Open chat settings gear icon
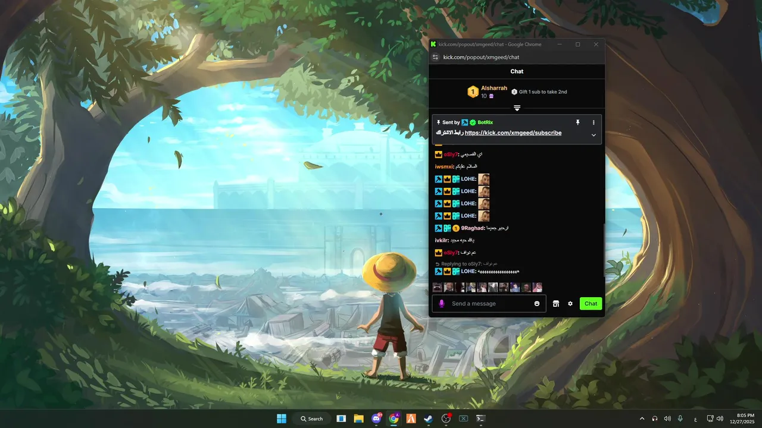This screenshot has width=762, height=428. pyautogui.click(x=570, y=304)
